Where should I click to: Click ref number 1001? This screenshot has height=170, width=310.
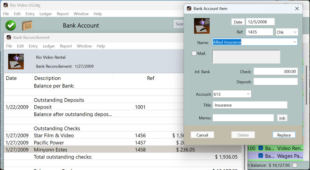click(x=140, y=107)
